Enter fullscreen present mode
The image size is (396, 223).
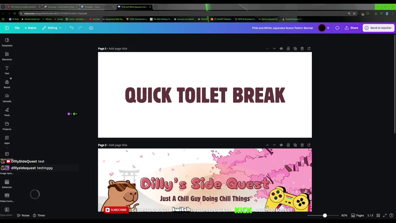tap(385, 215)
